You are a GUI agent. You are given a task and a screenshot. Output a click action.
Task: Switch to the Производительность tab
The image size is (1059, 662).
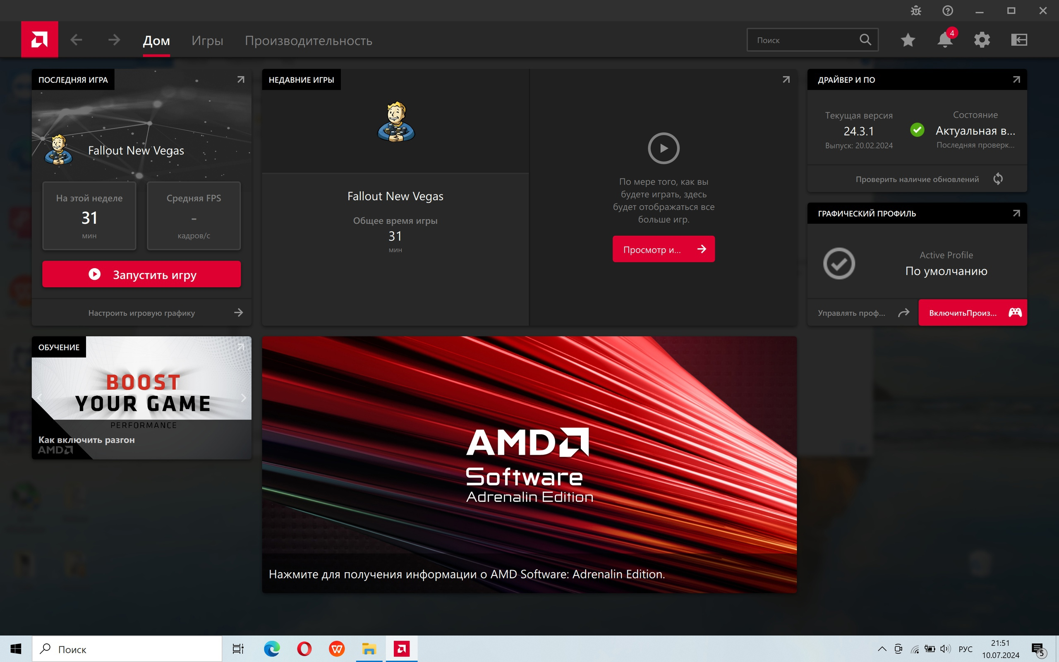click(309, 41)
